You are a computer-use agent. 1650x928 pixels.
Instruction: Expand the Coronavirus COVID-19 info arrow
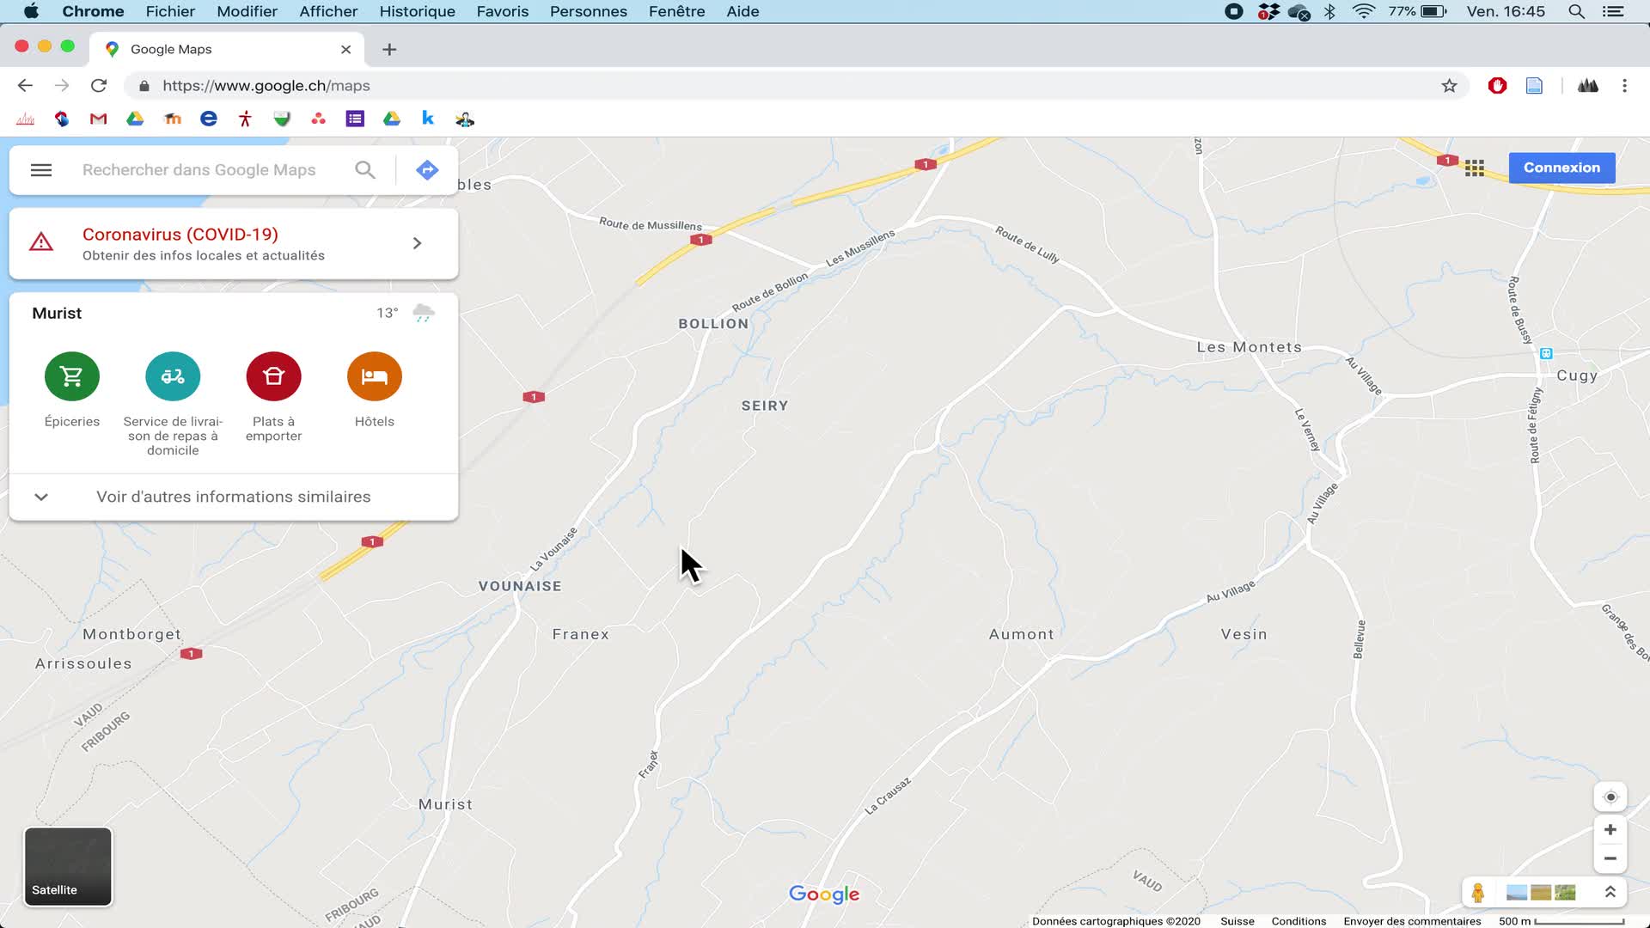pos(417,243)
